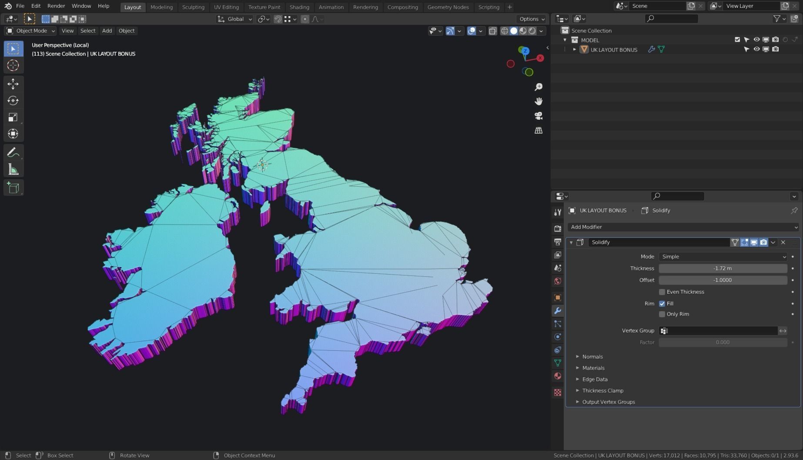This screenshot has width=803, height=460.
Task: Activate the Rotate tool
Action: click(x=13, y=101)
